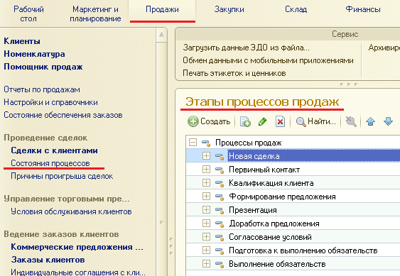The height and width of the screenshot is (276, 400).
Task: Click Загрузить данные ЭДО из файла...
Action: (246, 48)
